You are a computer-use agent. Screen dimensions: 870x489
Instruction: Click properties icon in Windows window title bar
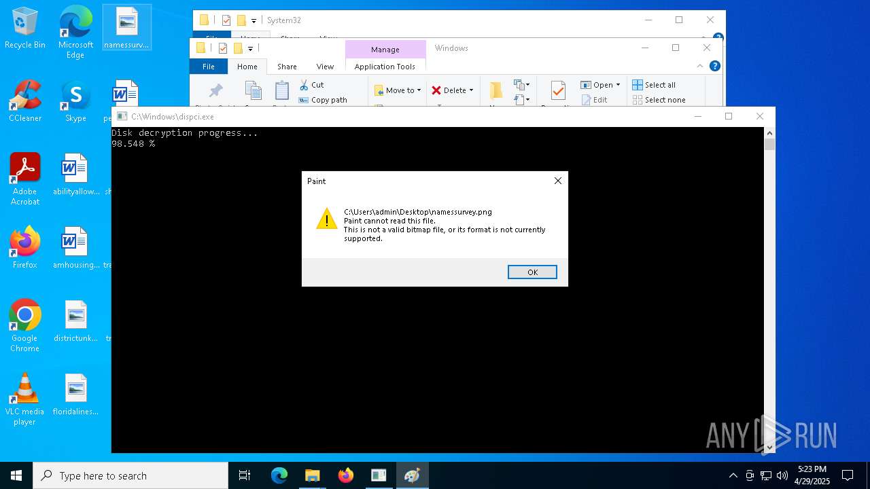pyautogui.click(x=222, y=48)
